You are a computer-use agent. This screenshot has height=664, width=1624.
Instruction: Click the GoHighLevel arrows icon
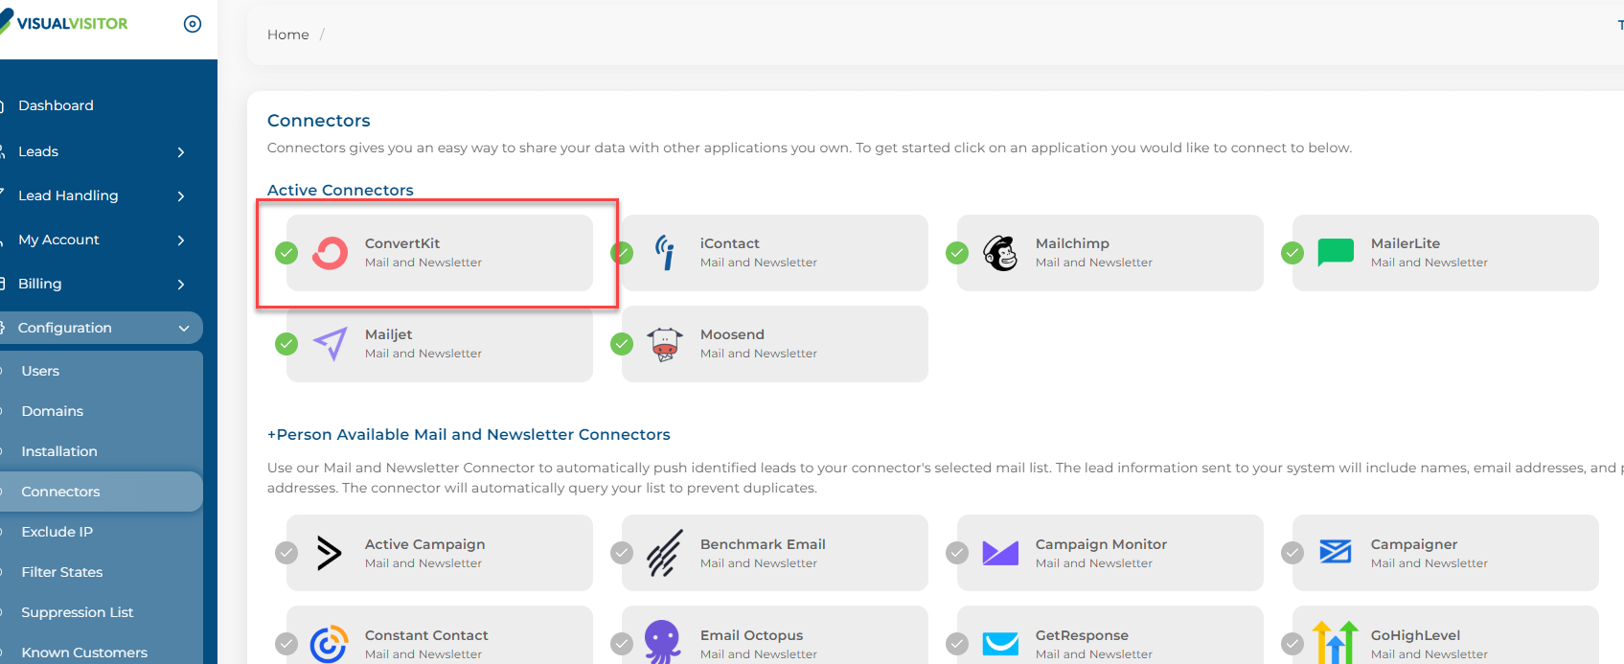click(1336, 642)
